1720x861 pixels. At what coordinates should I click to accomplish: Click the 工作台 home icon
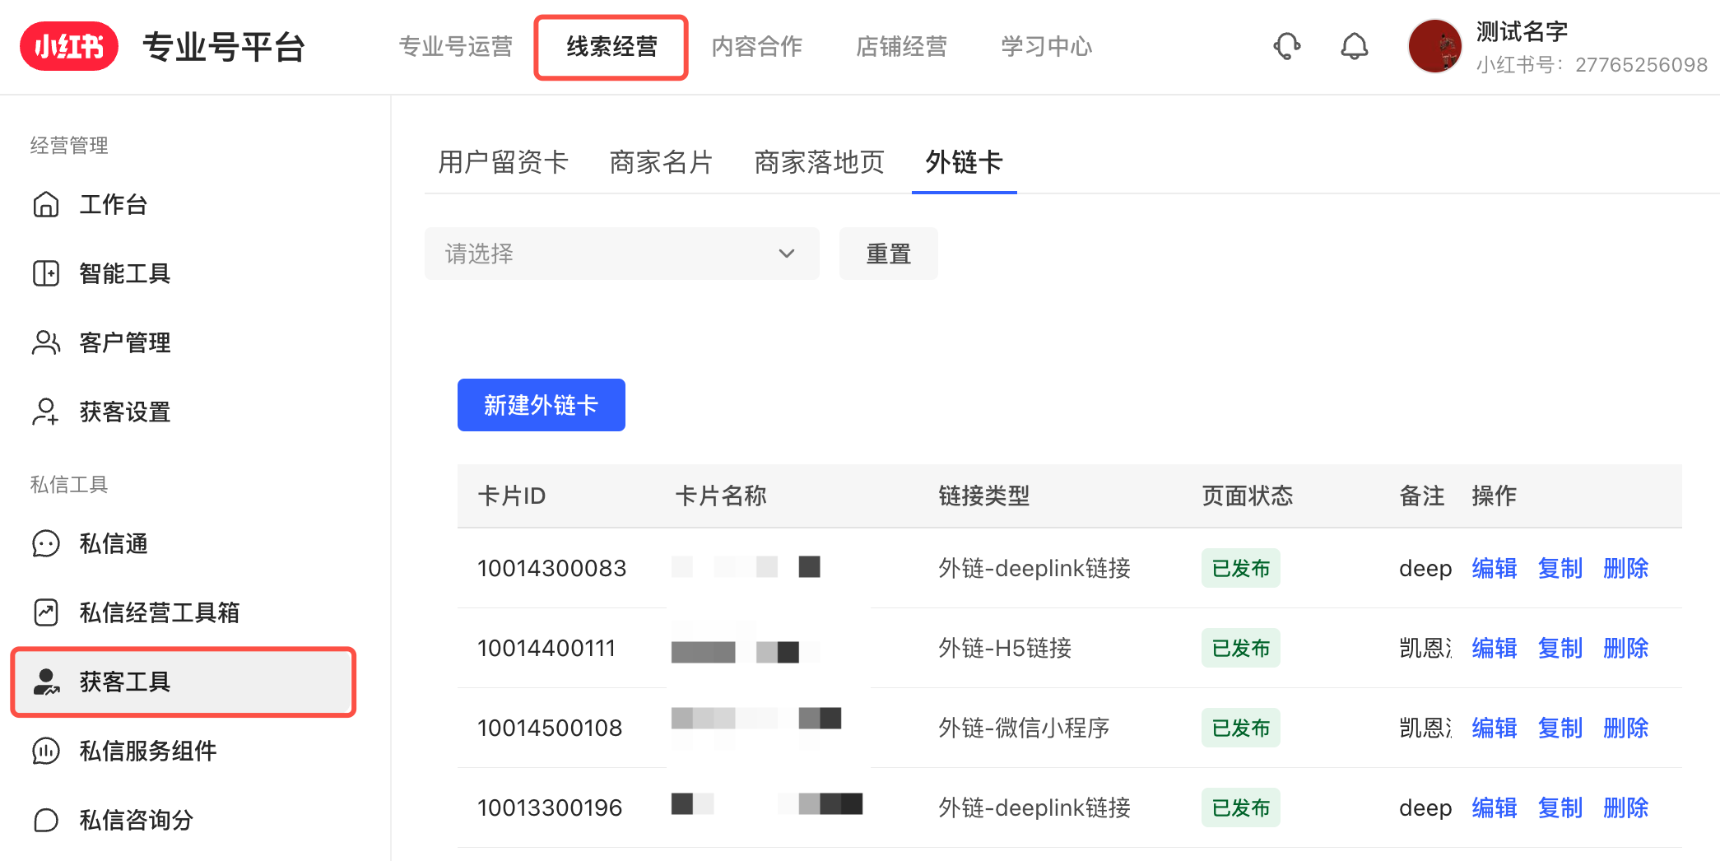click(x=46, y=204)
